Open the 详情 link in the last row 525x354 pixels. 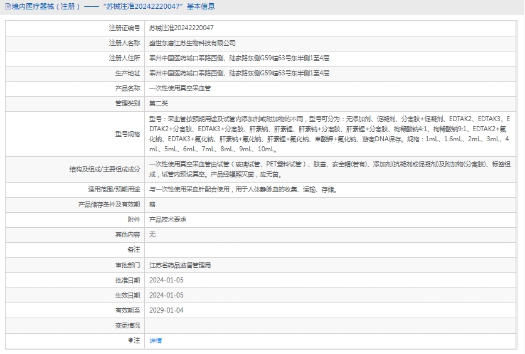[156, 340]
